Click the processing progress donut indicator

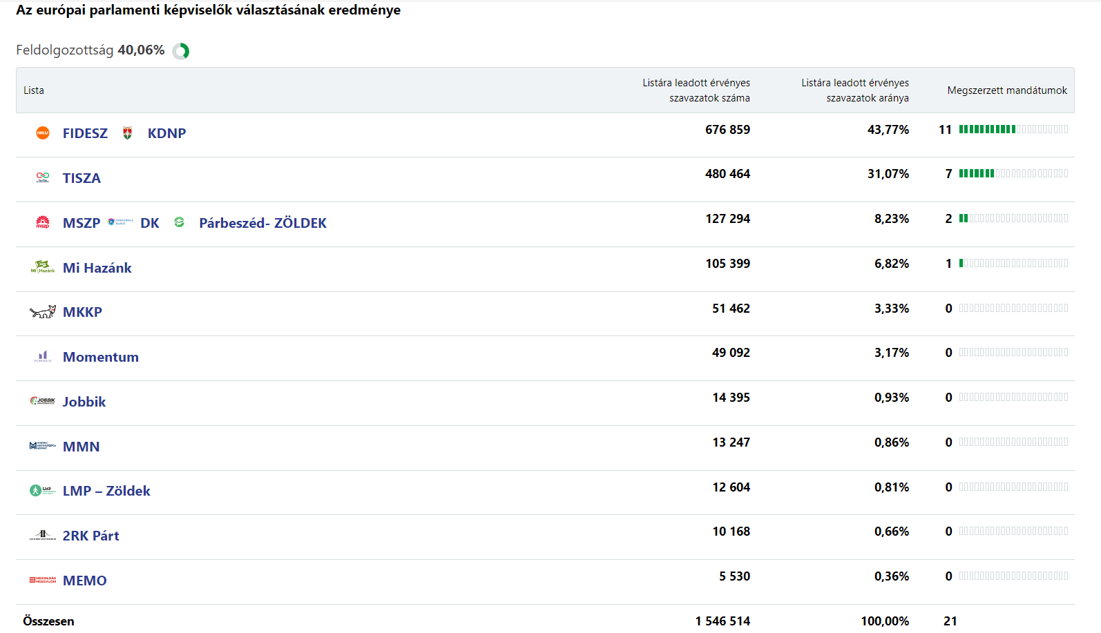click(181, 51)
